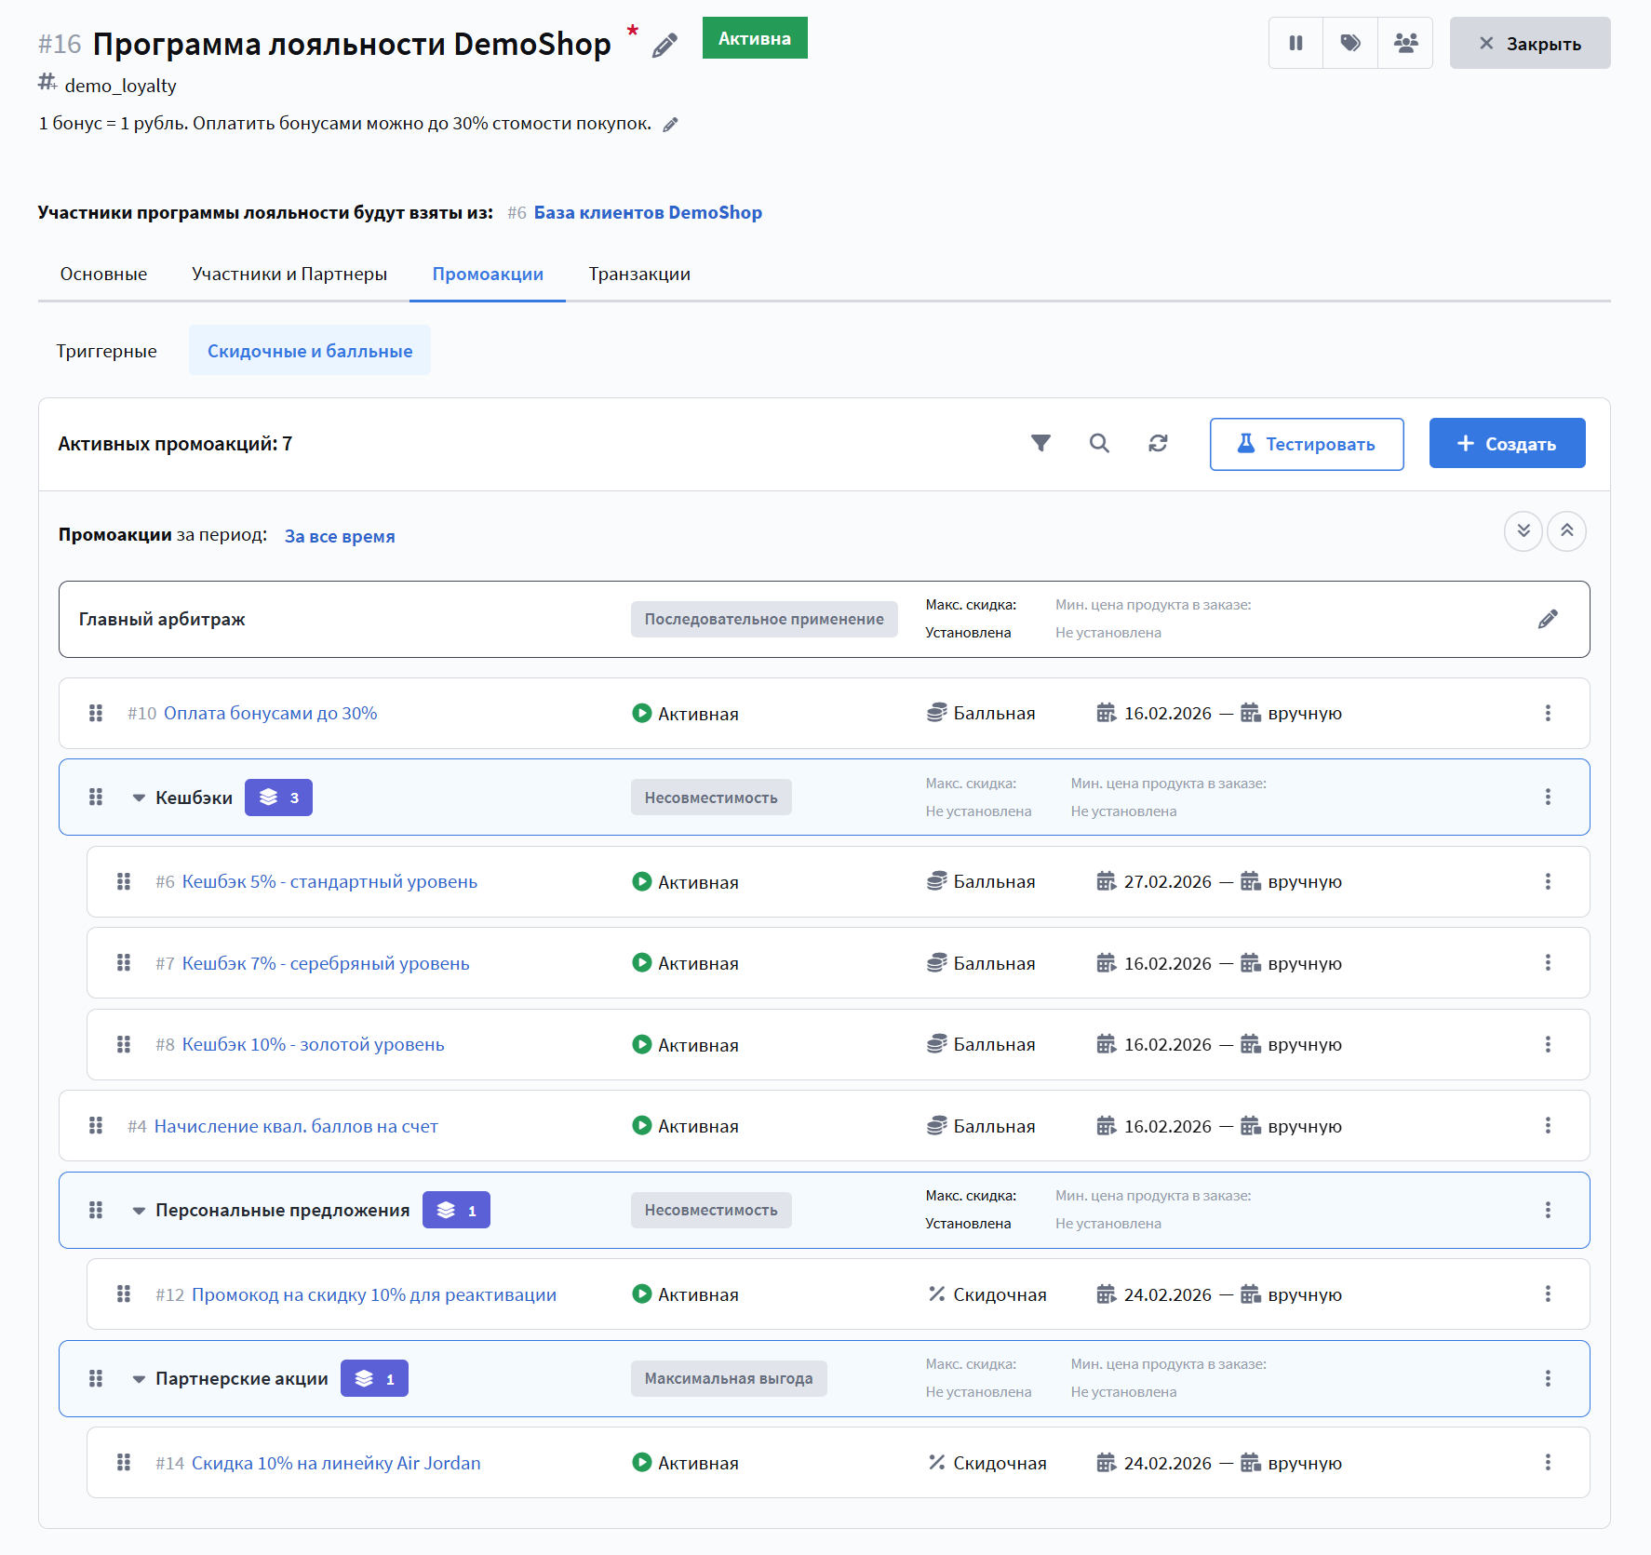Select the Триггерные sub-tab
Screen dimensions: 1651x1555
click(x=106, y=351)
